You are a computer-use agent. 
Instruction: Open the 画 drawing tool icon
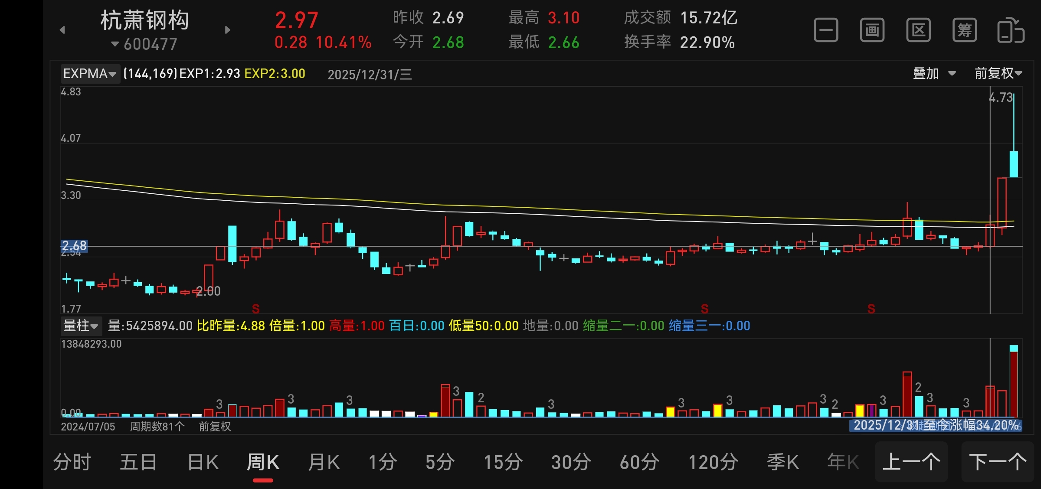click(x=872, y=30)
